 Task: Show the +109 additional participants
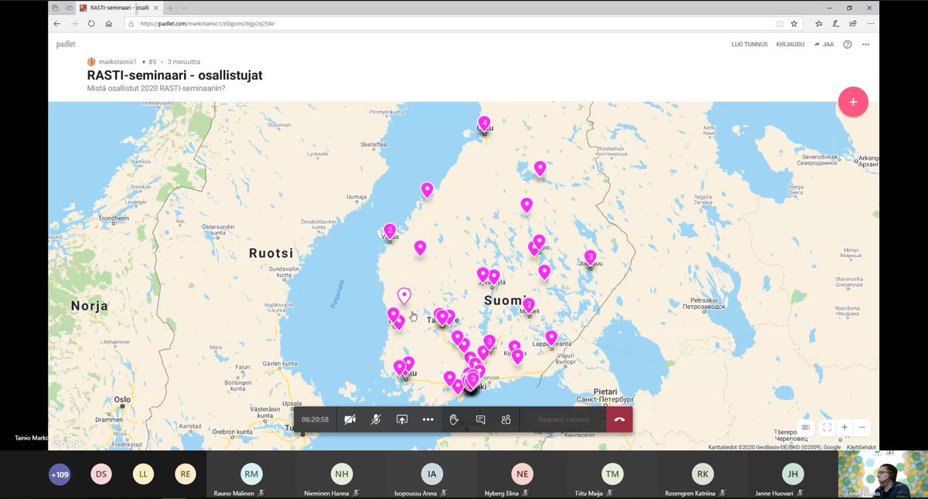[x=59, y=474]
